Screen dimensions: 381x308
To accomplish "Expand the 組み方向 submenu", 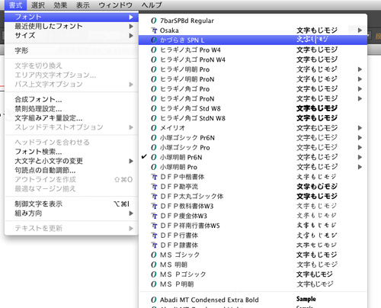I will coord(72,213).
